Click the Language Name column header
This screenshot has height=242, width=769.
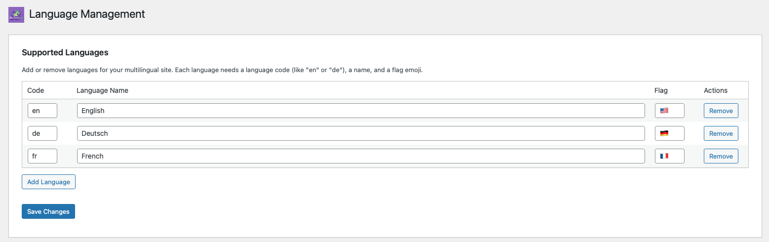point(102,90)
